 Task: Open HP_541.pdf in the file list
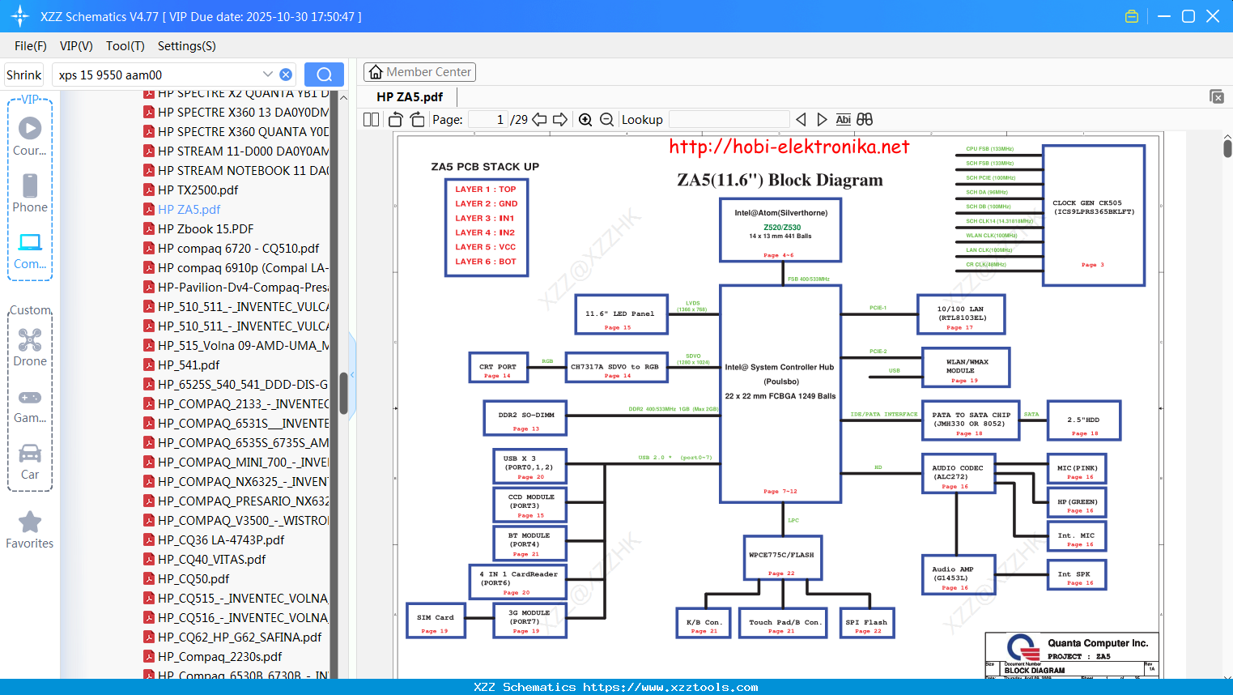(x=189, y=365)
